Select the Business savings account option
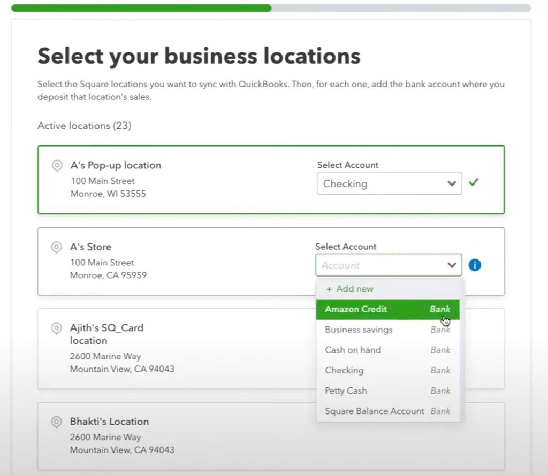The height and width of the screenshot is (475, 548). click(388, 330)
